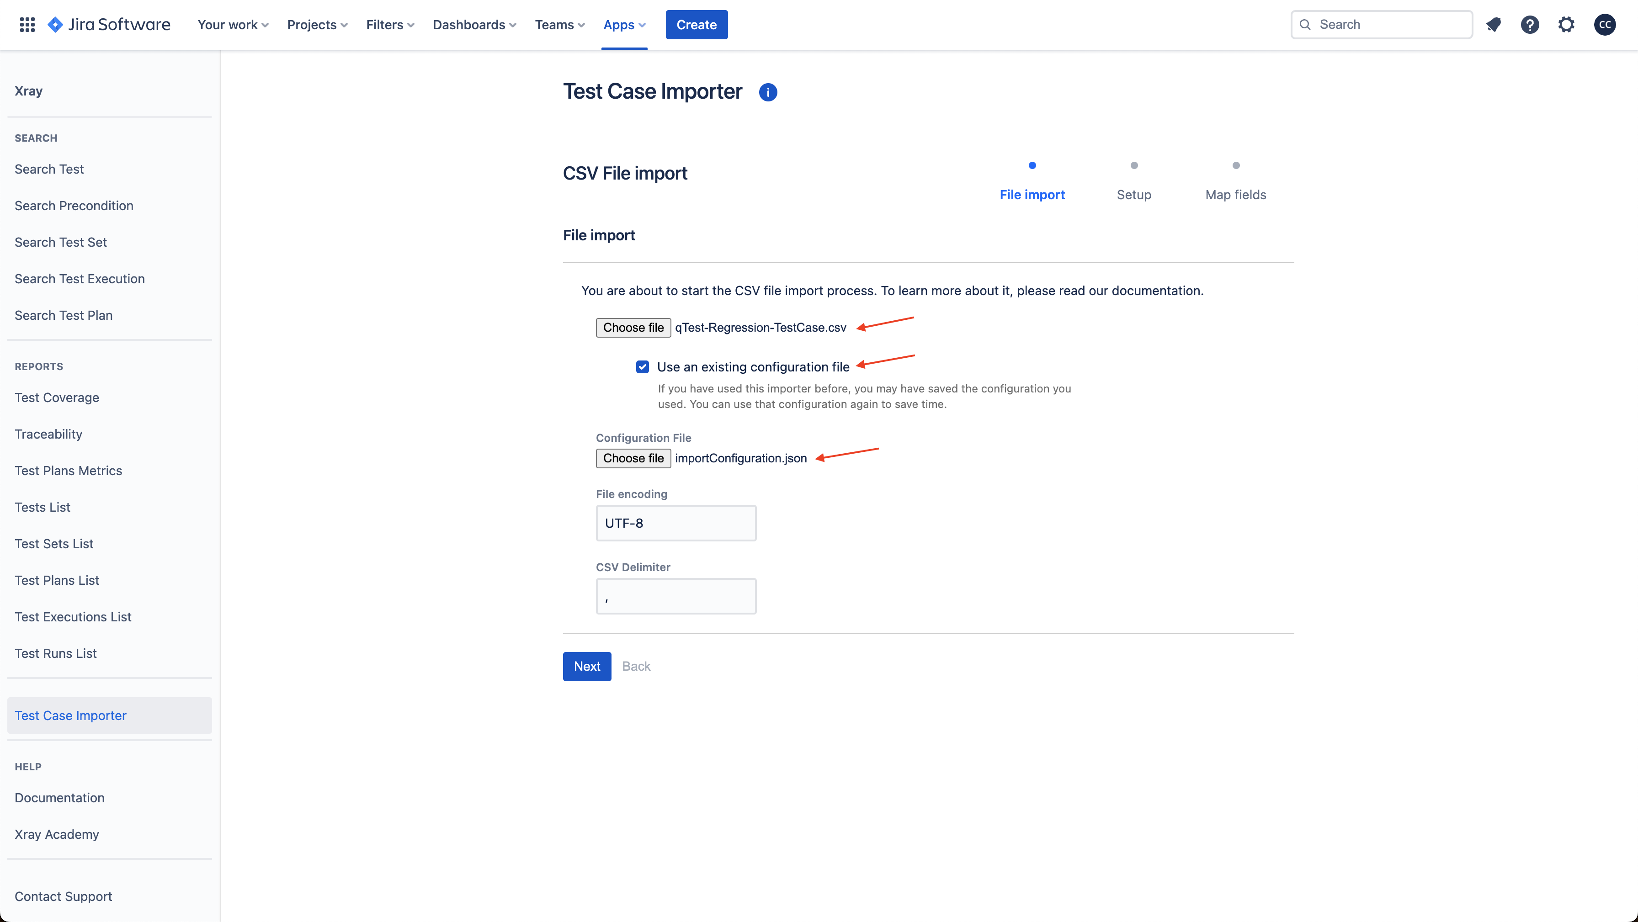Click the Back button

[636, 667]
